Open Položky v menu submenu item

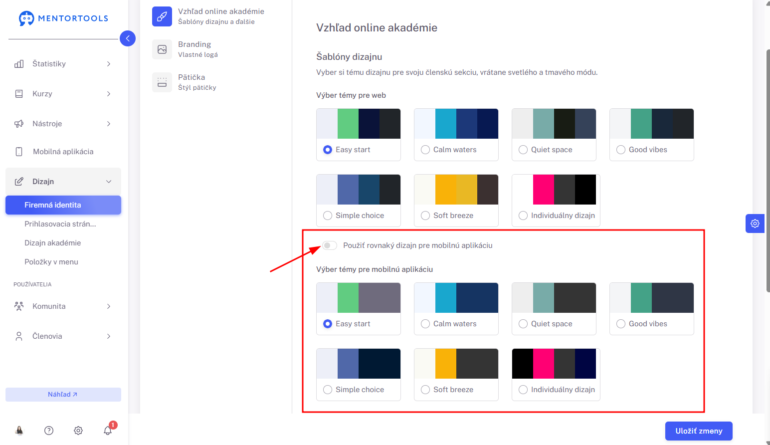tap(51, 262)
